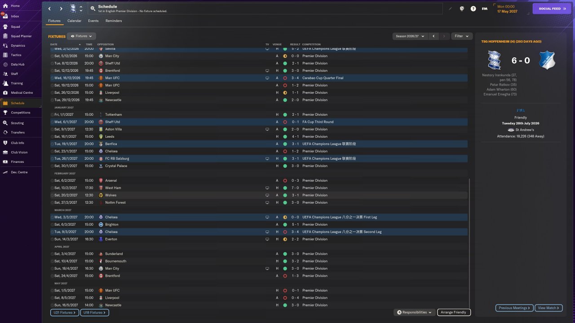This screenshot has width=575, height=323.
Task: Open the help question mark icon
Action: [x=473, y=9]
